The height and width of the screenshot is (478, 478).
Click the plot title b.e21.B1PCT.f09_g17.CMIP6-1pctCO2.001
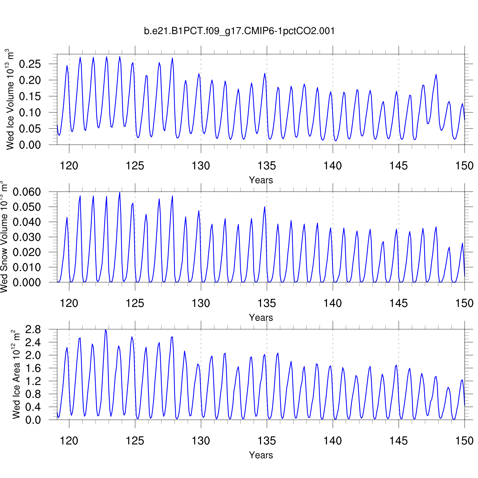tap(239, 31)
